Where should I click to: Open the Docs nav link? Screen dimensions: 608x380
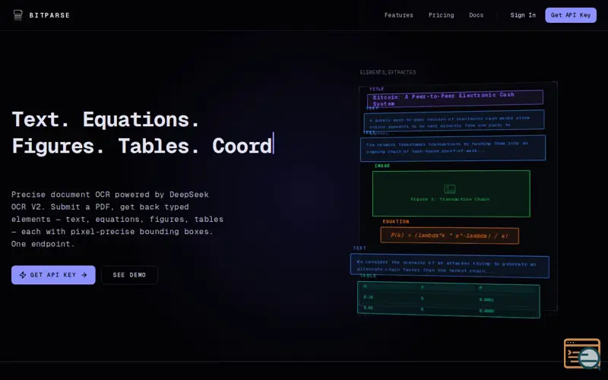click(477, 15)
